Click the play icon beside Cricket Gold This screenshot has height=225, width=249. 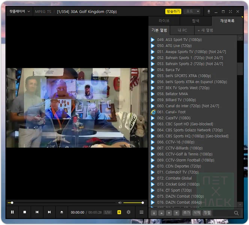[153, 184]
